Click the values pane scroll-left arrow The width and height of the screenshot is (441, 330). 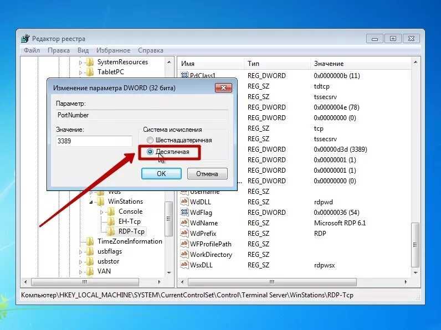coord(182,282)
